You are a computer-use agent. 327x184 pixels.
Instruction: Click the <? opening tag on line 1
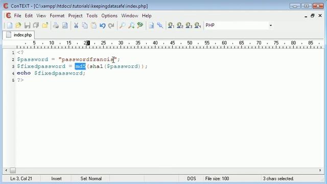[20, 53]
